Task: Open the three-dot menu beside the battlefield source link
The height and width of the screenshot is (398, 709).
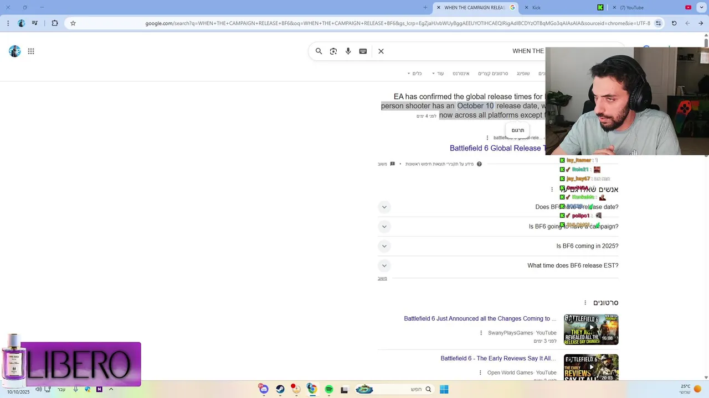Action: [487, 138]
